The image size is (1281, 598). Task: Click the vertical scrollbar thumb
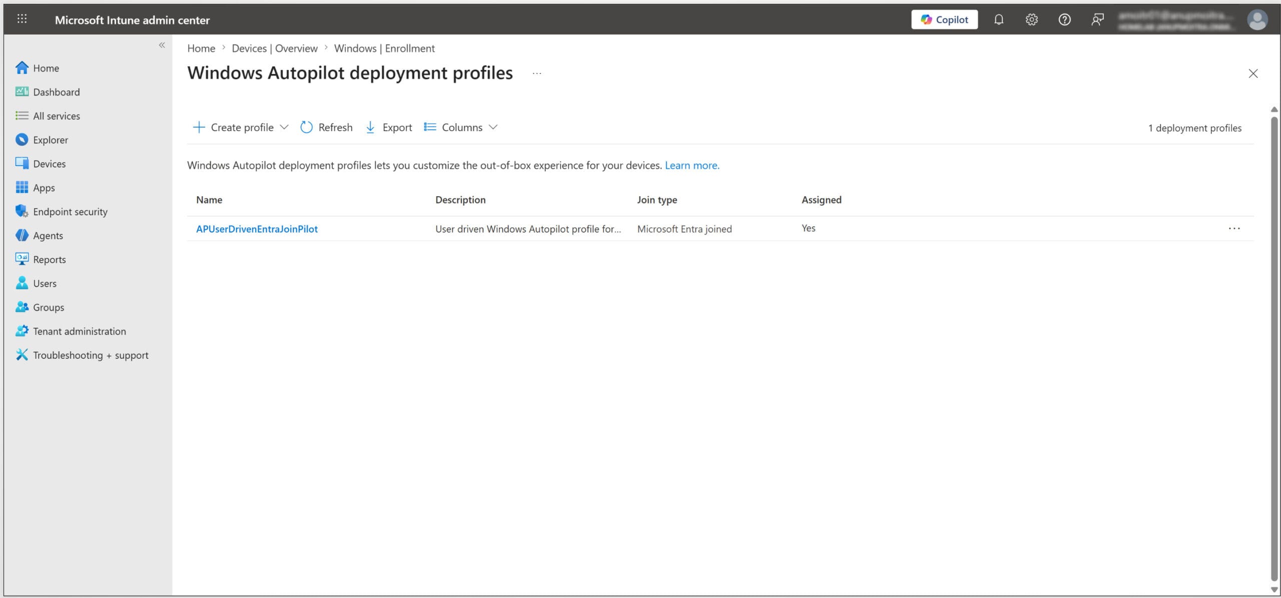tap(1274, 349)
